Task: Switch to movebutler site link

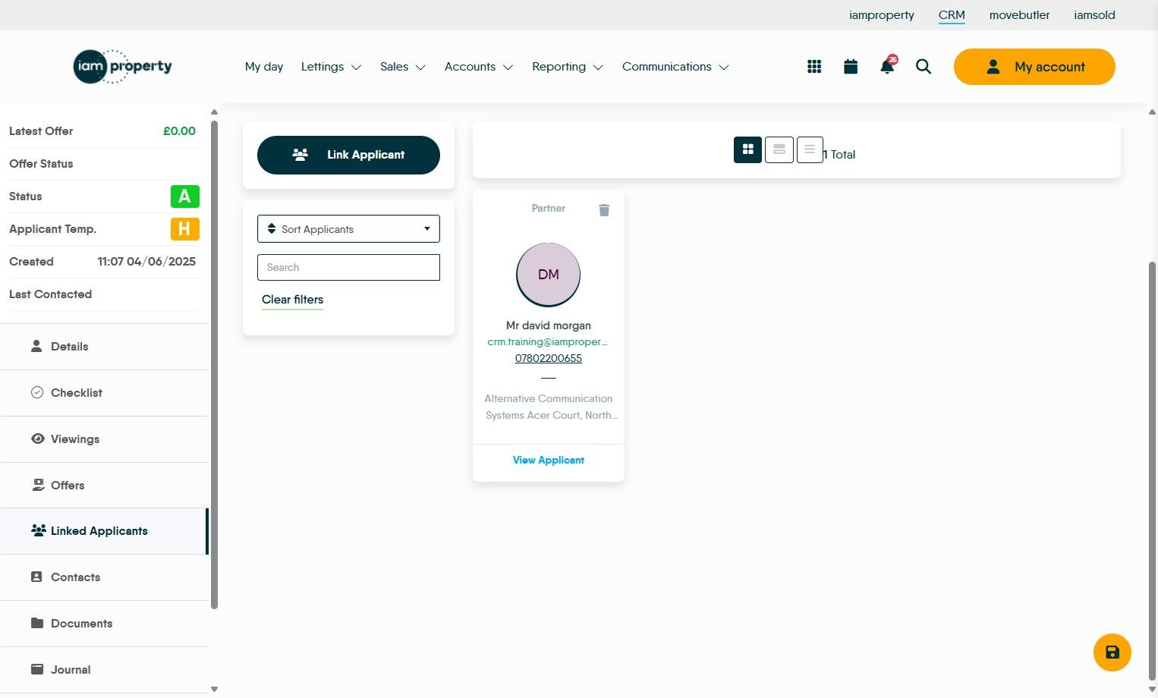Action: tap(1019, 15)
